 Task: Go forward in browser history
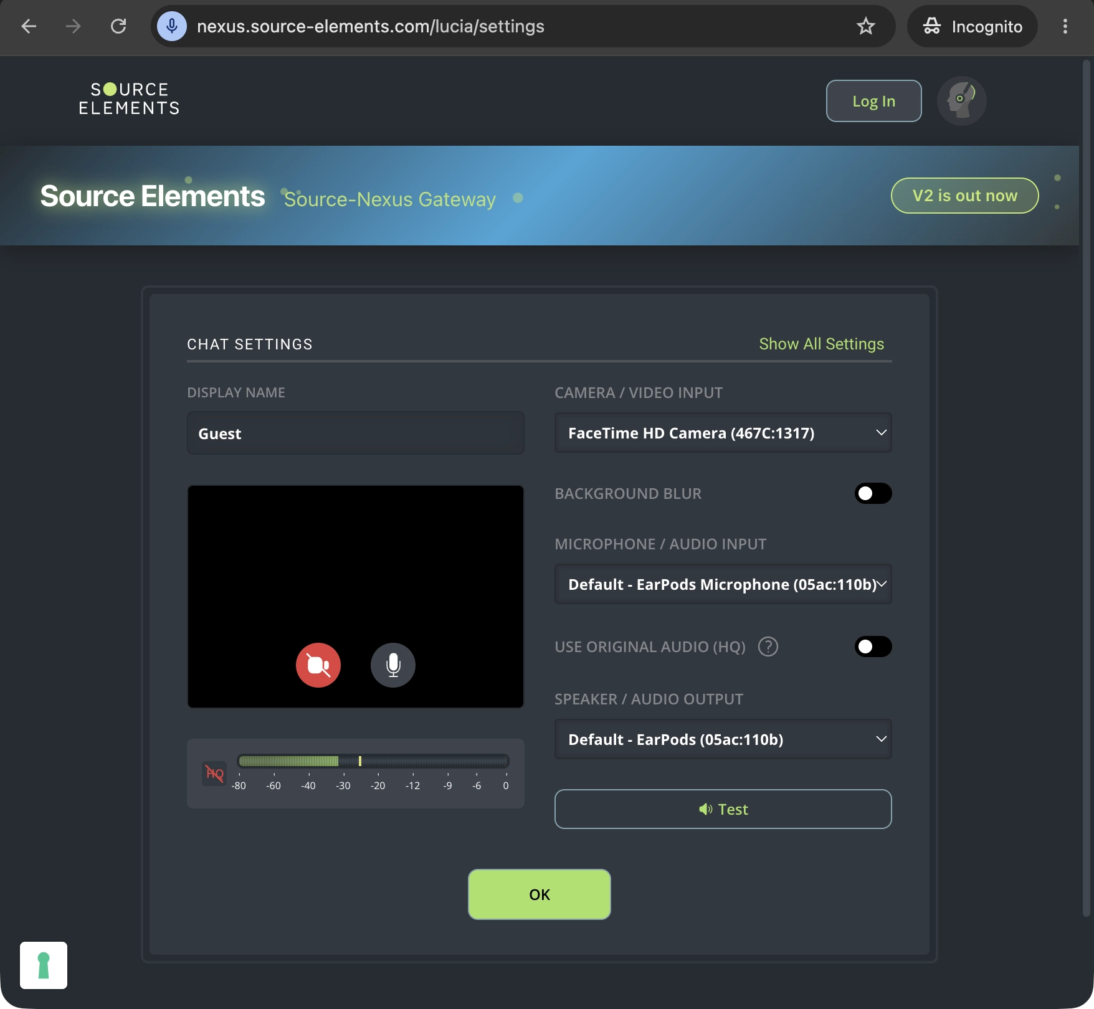74,26
